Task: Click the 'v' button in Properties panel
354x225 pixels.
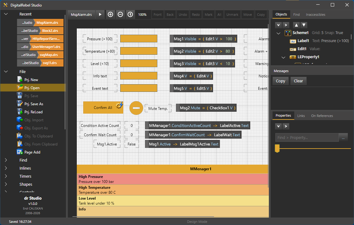Action: (278, 126)
